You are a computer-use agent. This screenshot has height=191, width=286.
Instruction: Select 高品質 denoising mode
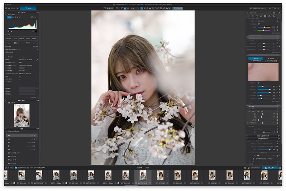pos(256,59)
